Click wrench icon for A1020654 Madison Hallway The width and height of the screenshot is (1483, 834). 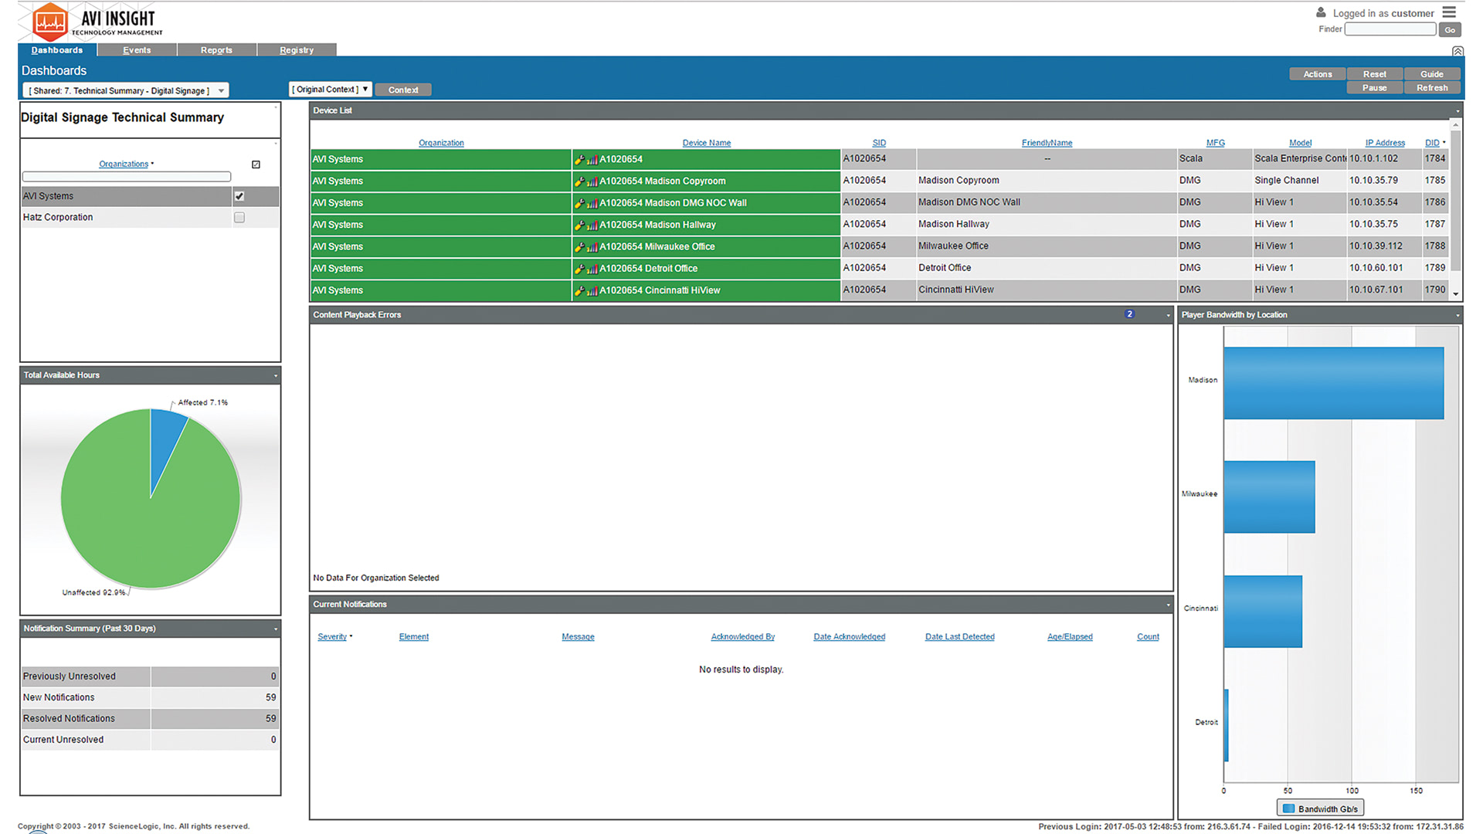point(579,225)
